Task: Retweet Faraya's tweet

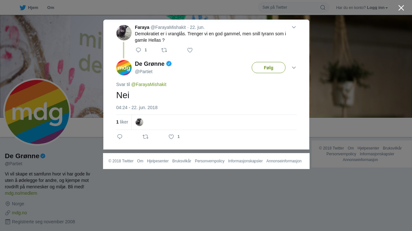Action: click(164, 50)
